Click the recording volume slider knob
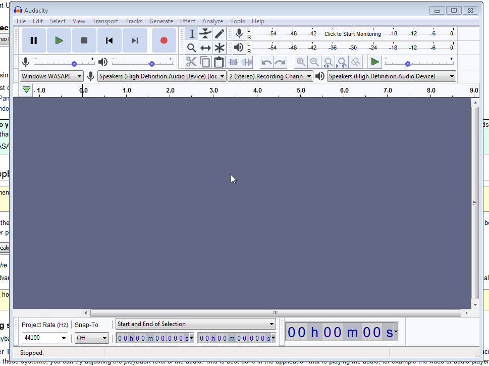Image resolution: width=489 pixels, height=366 pixels. point(74,64)
